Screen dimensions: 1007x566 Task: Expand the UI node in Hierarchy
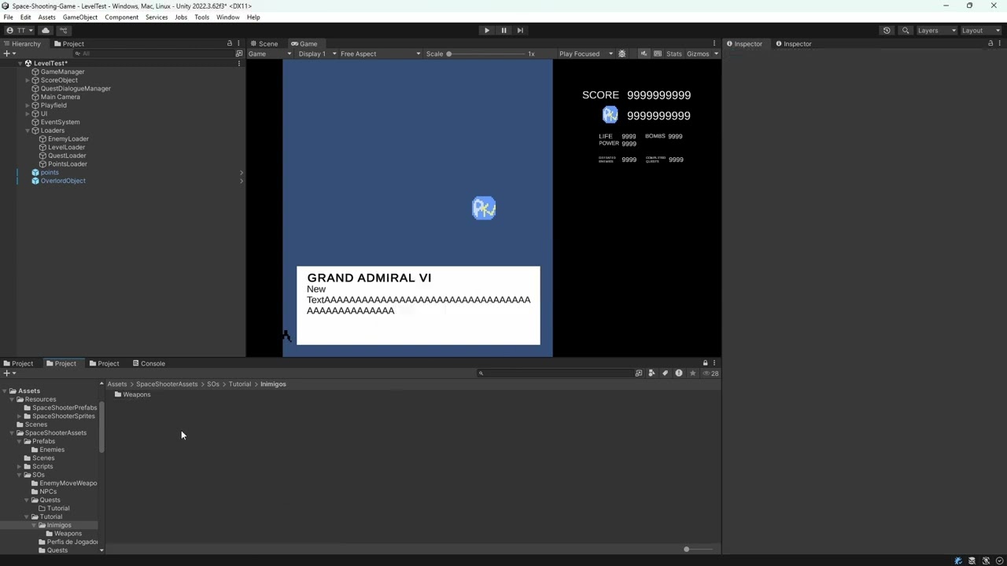[x=28, y=114]
